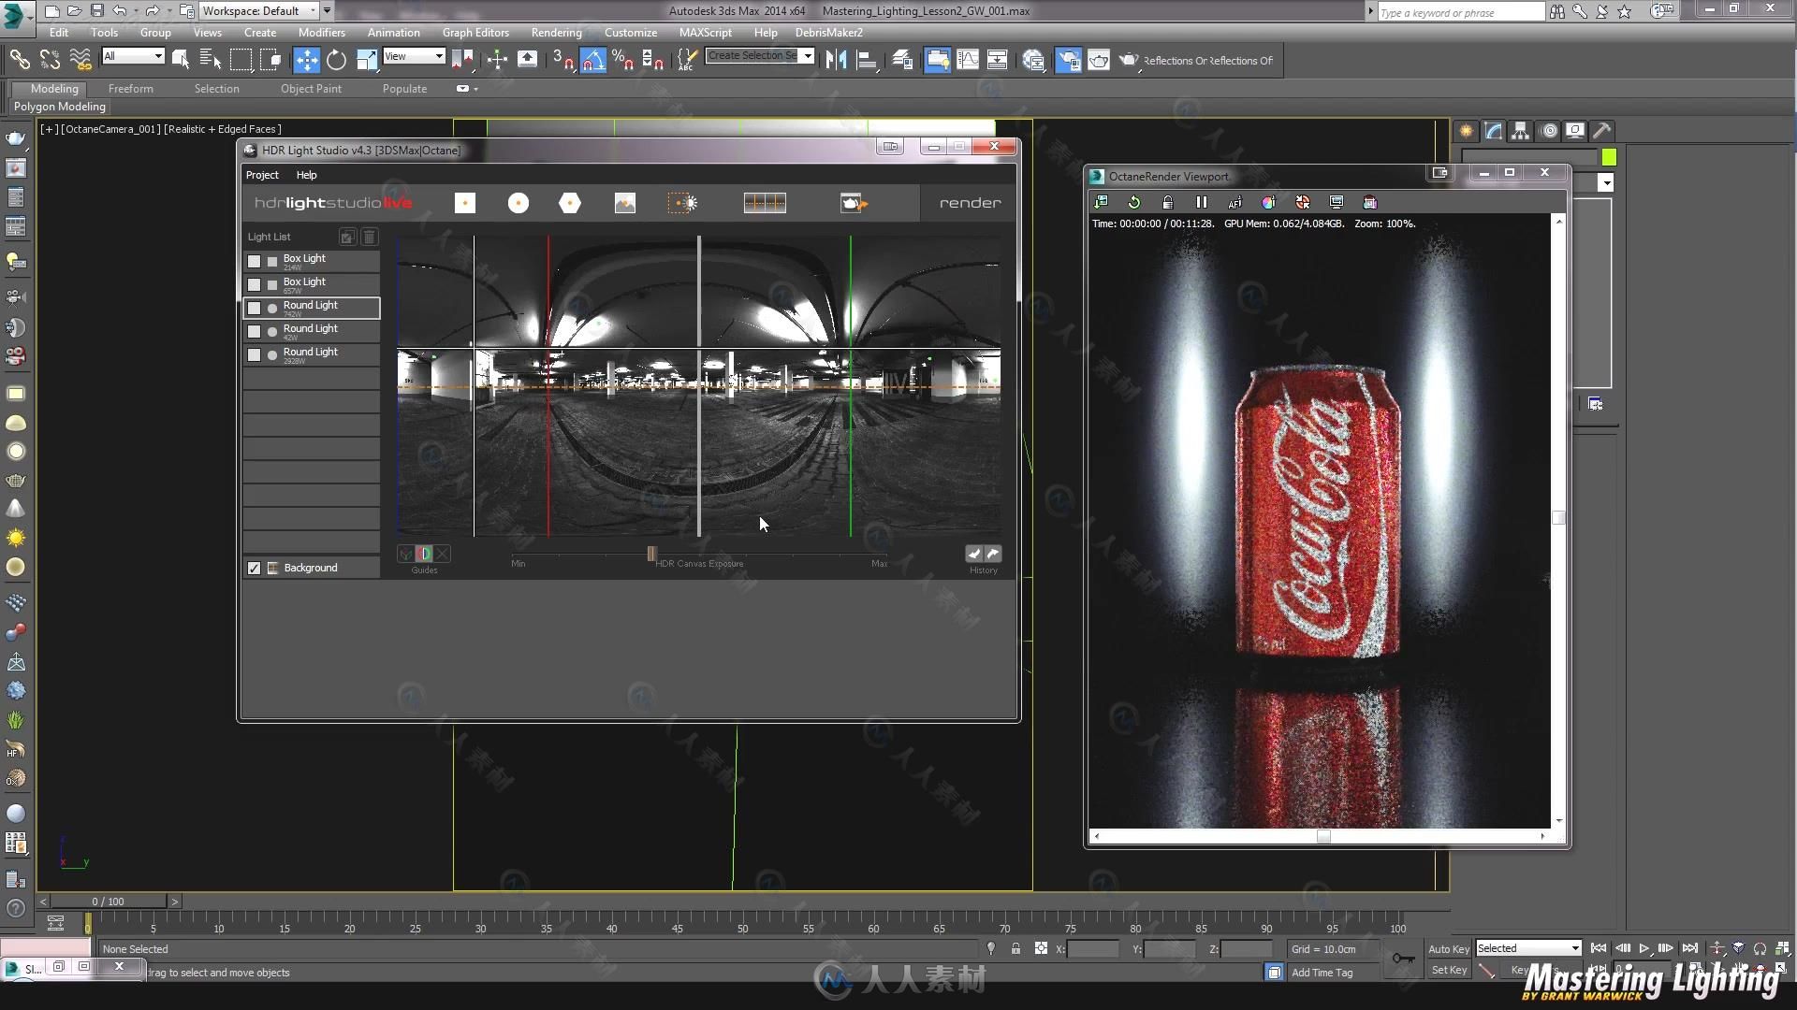Duplicate the selected light in Light List
This screenshot has width=1797, height=1010.
click(x=347, y=238)
